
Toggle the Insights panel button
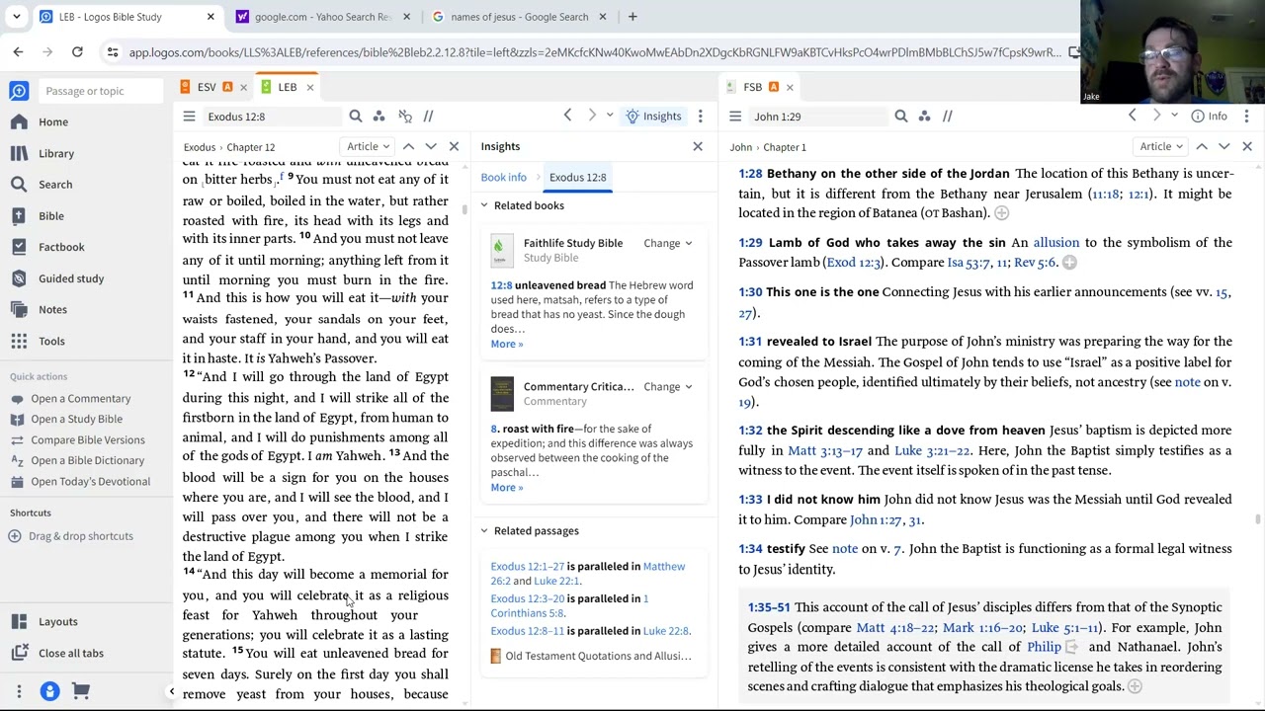[654, 117]
